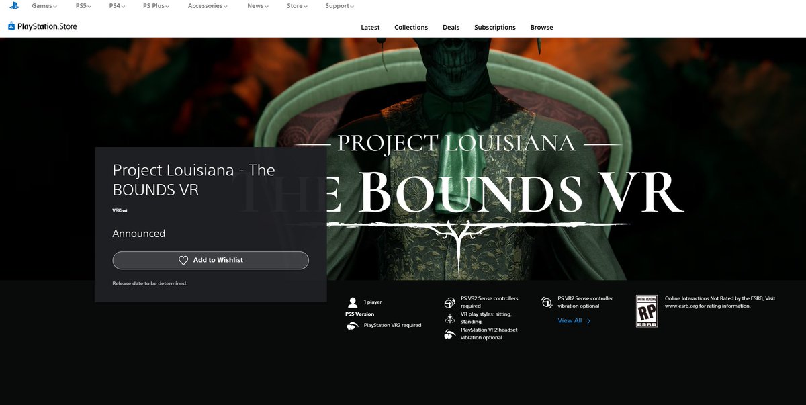
Task: Click the VRKiwi publisher name
Action: pyautogui.click(x=120, y=210)
